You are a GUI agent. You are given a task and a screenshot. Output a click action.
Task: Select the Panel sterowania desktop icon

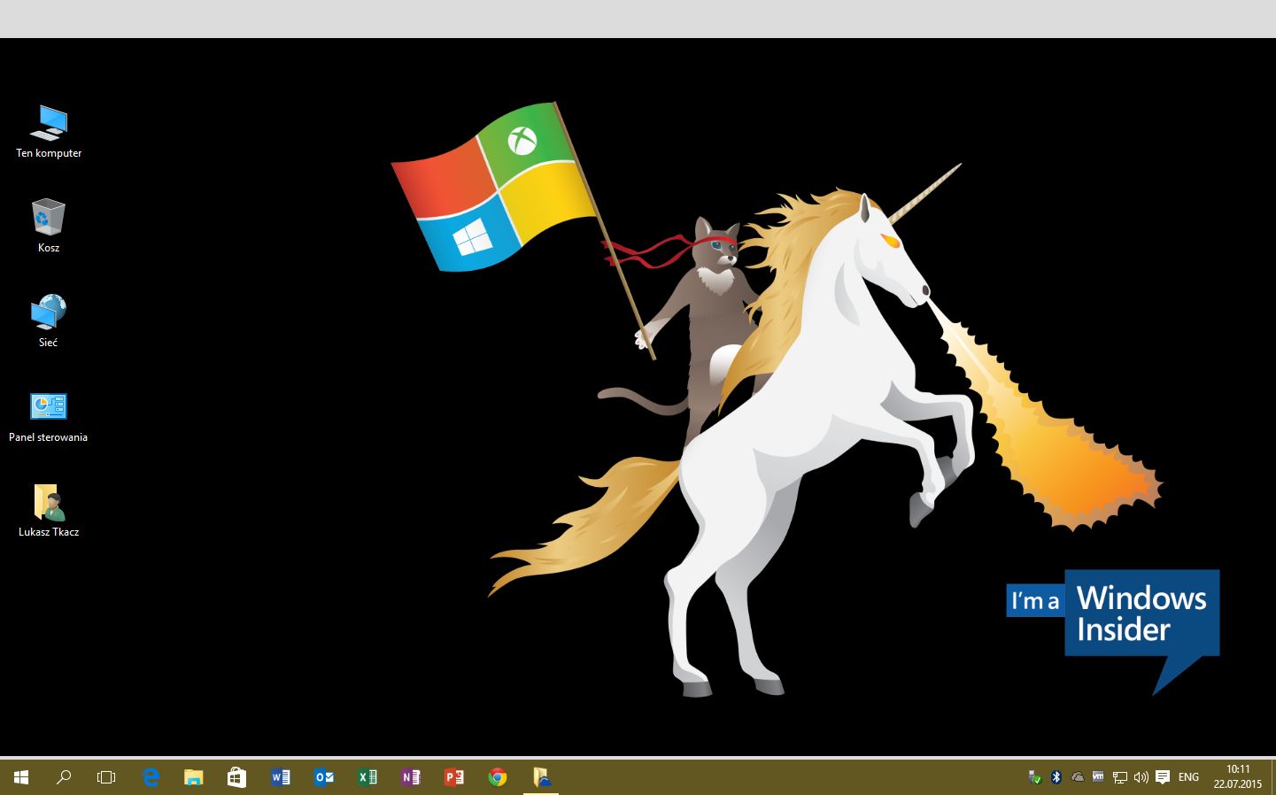click(49, 416)
